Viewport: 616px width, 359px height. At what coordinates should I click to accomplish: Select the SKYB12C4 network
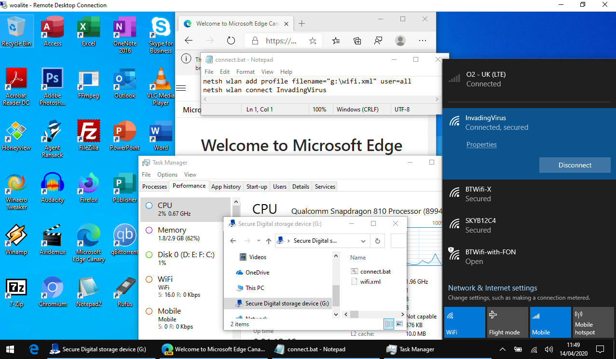529,225
